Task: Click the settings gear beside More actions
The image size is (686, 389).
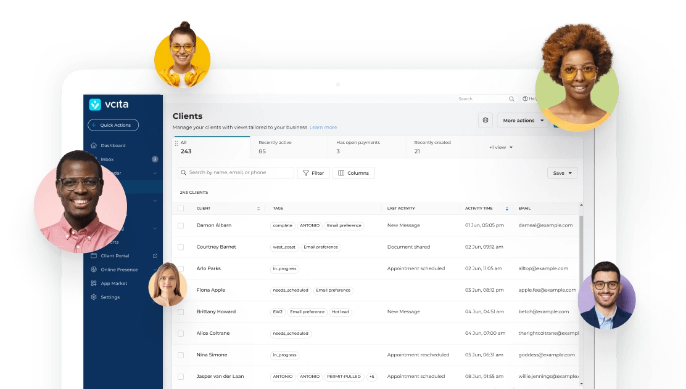Action: (485, 121)
